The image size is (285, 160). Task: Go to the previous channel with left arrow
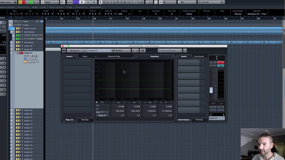point(133,50)
